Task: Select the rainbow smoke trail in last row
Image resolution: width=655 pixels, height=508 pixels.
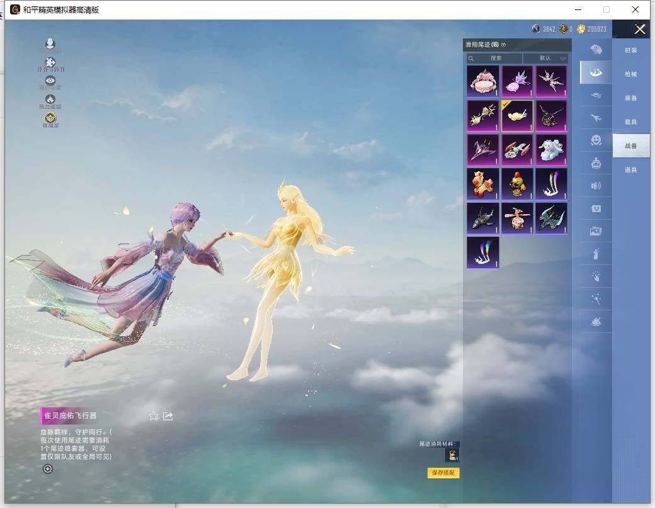Action: point(482,252)
